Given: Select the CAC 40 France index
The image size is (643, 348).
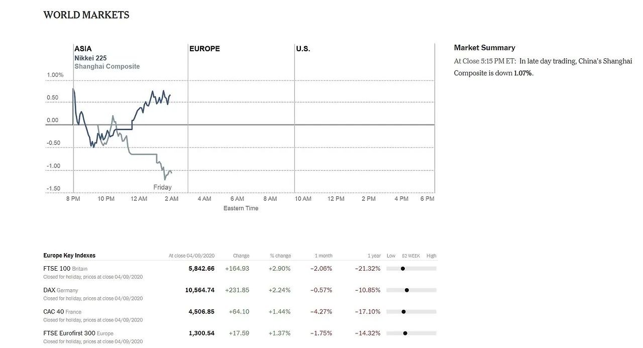Looking at the screenshot, I should point(54,311).
